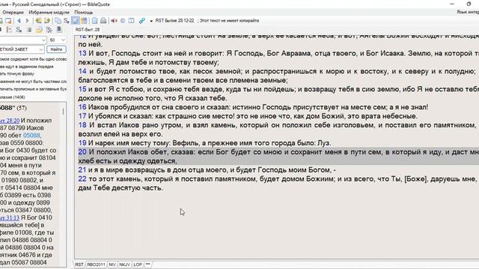Image resolution: width=479 pixels, height=269 pixels.
Task: Open the Strong's 'S' tab in side panel toolbar
Action: 19,30
